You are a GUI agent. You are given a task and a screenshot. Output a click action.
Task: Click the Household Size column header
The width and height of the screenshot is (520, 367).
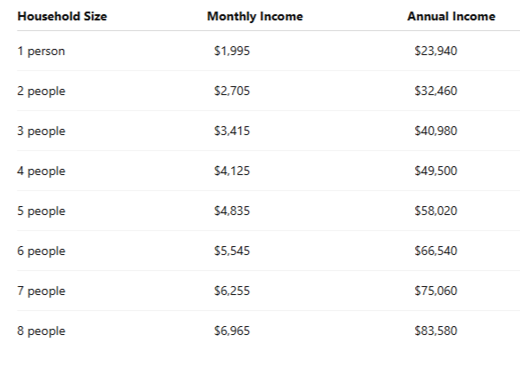coord(62,16)
